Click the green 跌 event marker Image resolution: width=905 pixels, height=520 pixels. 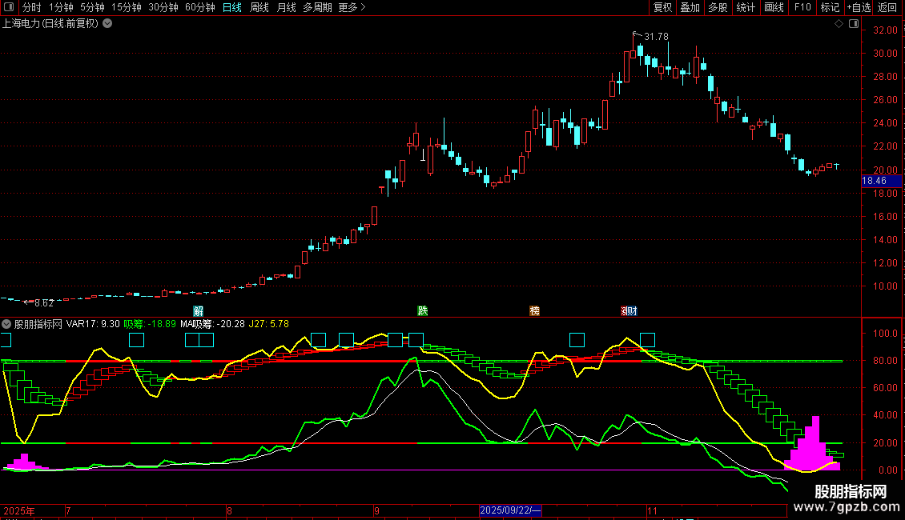coord(422,310)
